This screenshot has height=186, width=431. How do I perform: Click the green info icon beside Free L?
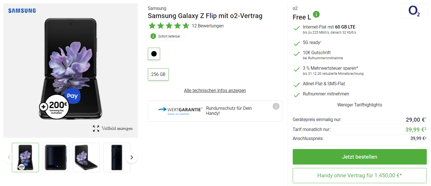[316, 14]
